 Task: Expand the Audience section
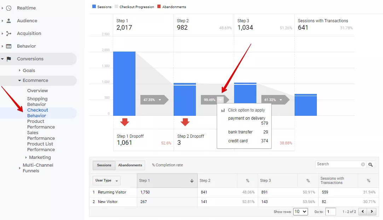click(x=2, y=21)
